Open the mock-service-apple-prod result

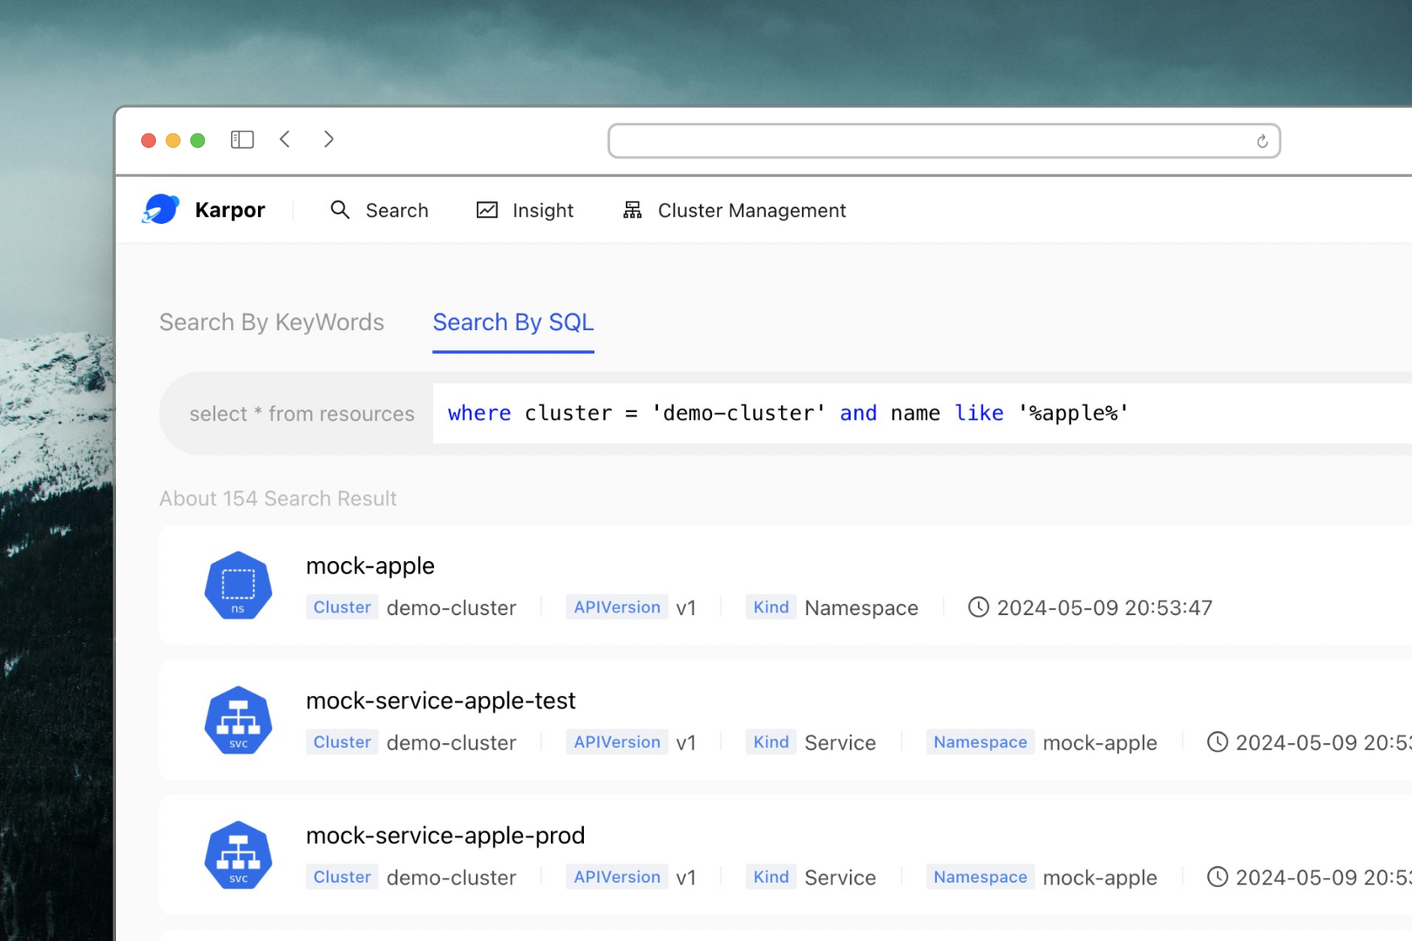445,836
